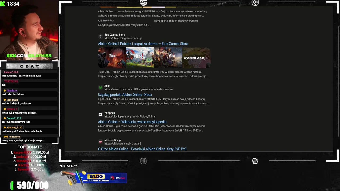Viewport: 340px width, 191px height.
Task: Click 'Klasyfikacja zawartości' text line
Action: 124,25
